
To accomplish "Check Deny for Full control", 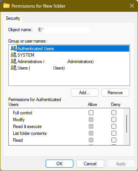I will coord(114,112).
